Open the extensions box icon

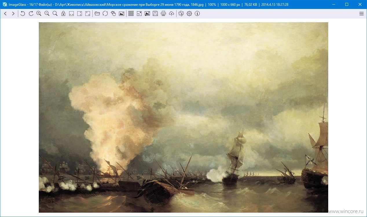181,14
